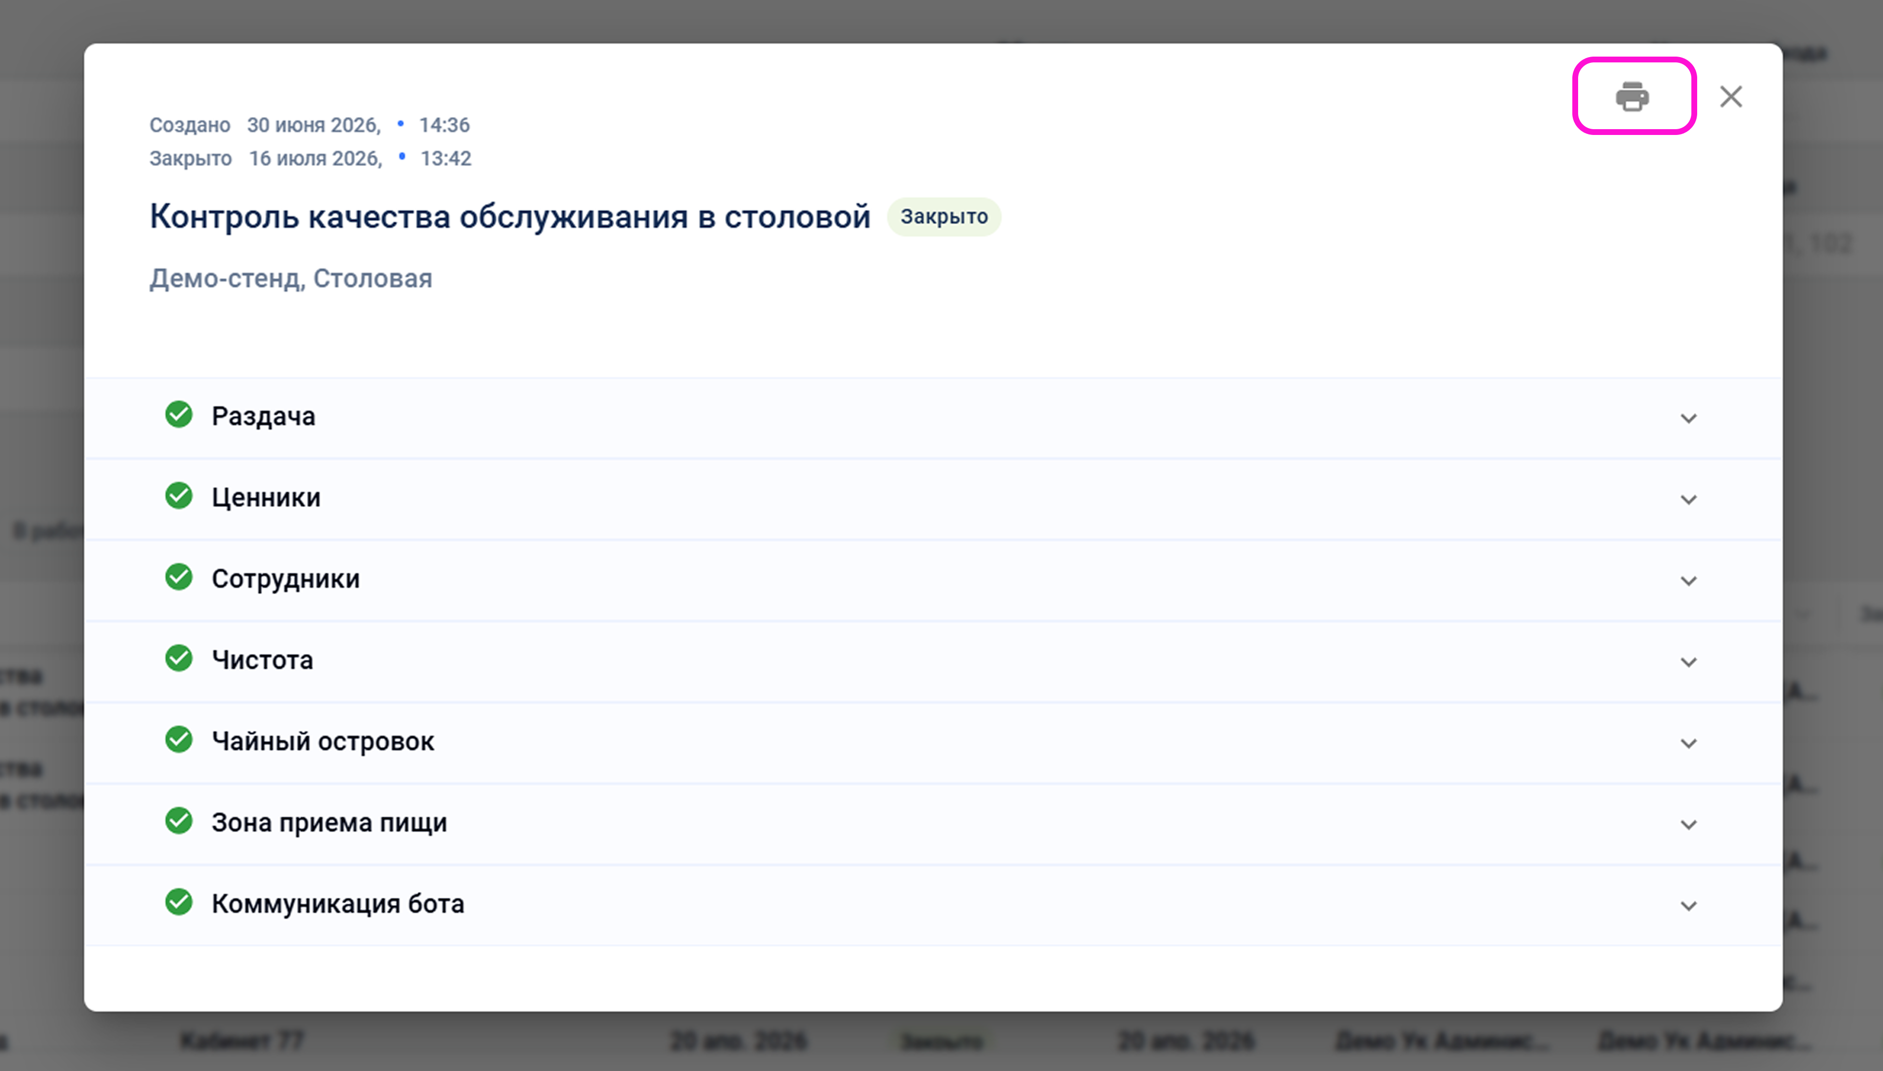Click green checkmark next to Ценники
Image resolution: width=1883 pixels, height=1071 pixels.
coord(179,496)
